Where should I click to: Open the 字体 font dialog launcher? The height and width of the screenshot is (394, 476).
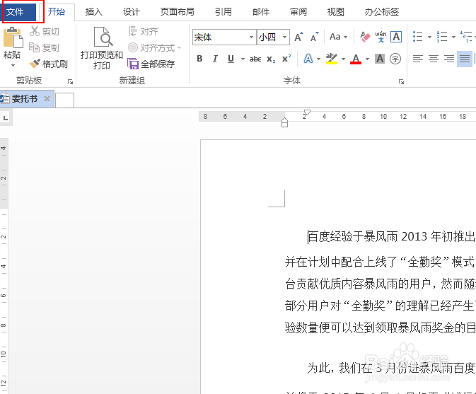(x=401, y=81)
